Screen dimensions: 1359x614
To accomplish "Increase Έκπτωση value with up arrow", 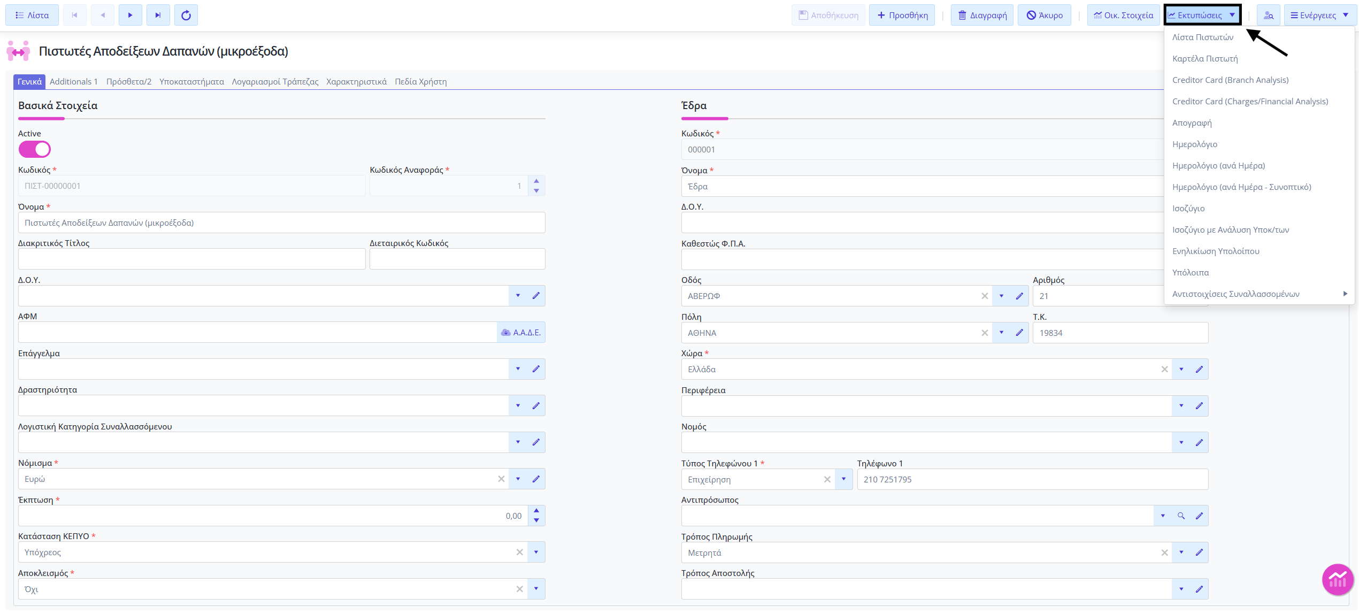I will 536,511.
